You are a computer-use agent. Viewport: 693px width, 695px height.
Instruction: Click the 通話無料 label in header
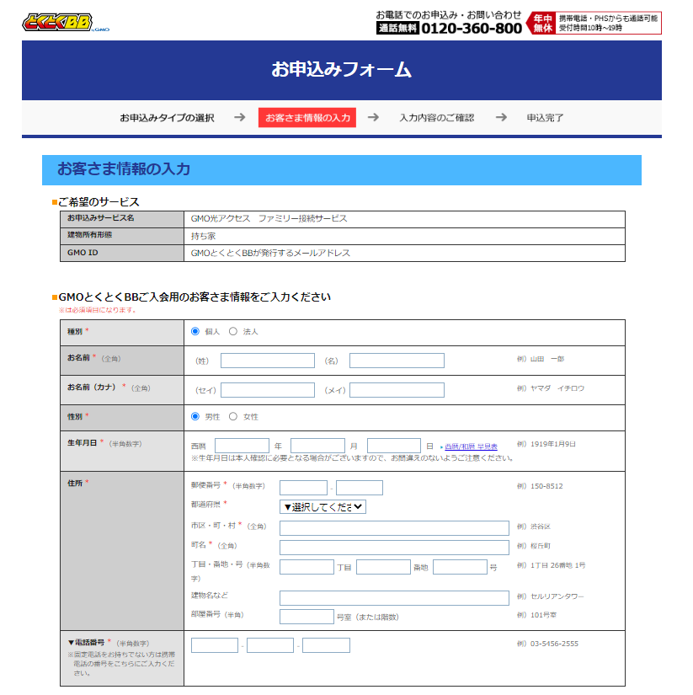[x=397, y=29]
